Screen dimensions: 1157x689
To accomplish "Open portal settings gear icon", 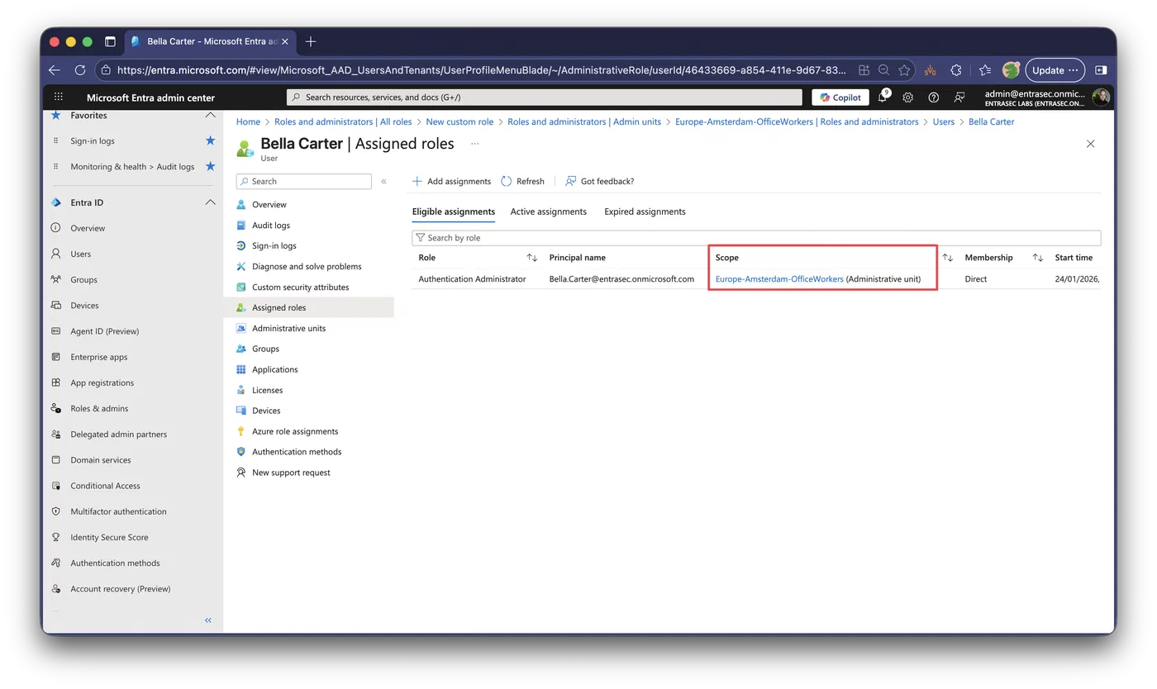I will (x=907, y=97).
